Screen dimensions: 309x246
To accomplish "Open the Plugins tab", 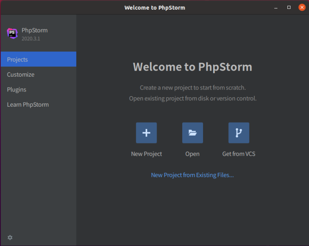I will pyautogui.click(x=38, y=89).
